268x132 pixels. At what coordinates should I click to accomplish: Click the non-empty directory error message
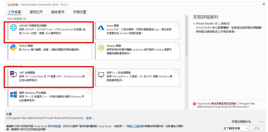[226, 105]
